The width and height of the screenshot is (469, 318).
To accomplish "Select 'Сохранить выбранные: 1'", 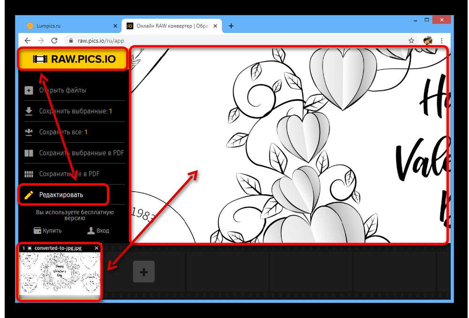I will pos(76,111).
